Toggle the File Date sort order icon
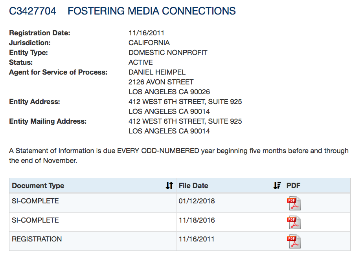Screen dimensions: 364x256 277,186
